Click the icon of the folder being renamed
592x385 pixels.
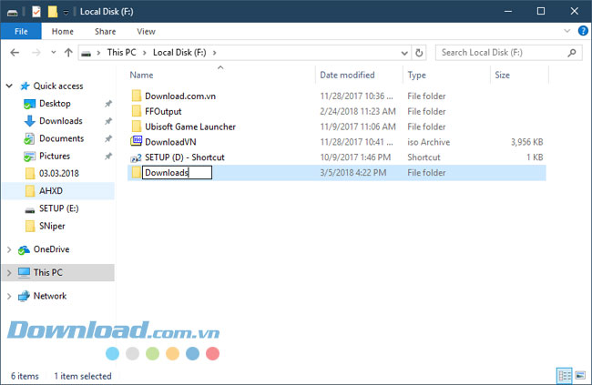137,173
